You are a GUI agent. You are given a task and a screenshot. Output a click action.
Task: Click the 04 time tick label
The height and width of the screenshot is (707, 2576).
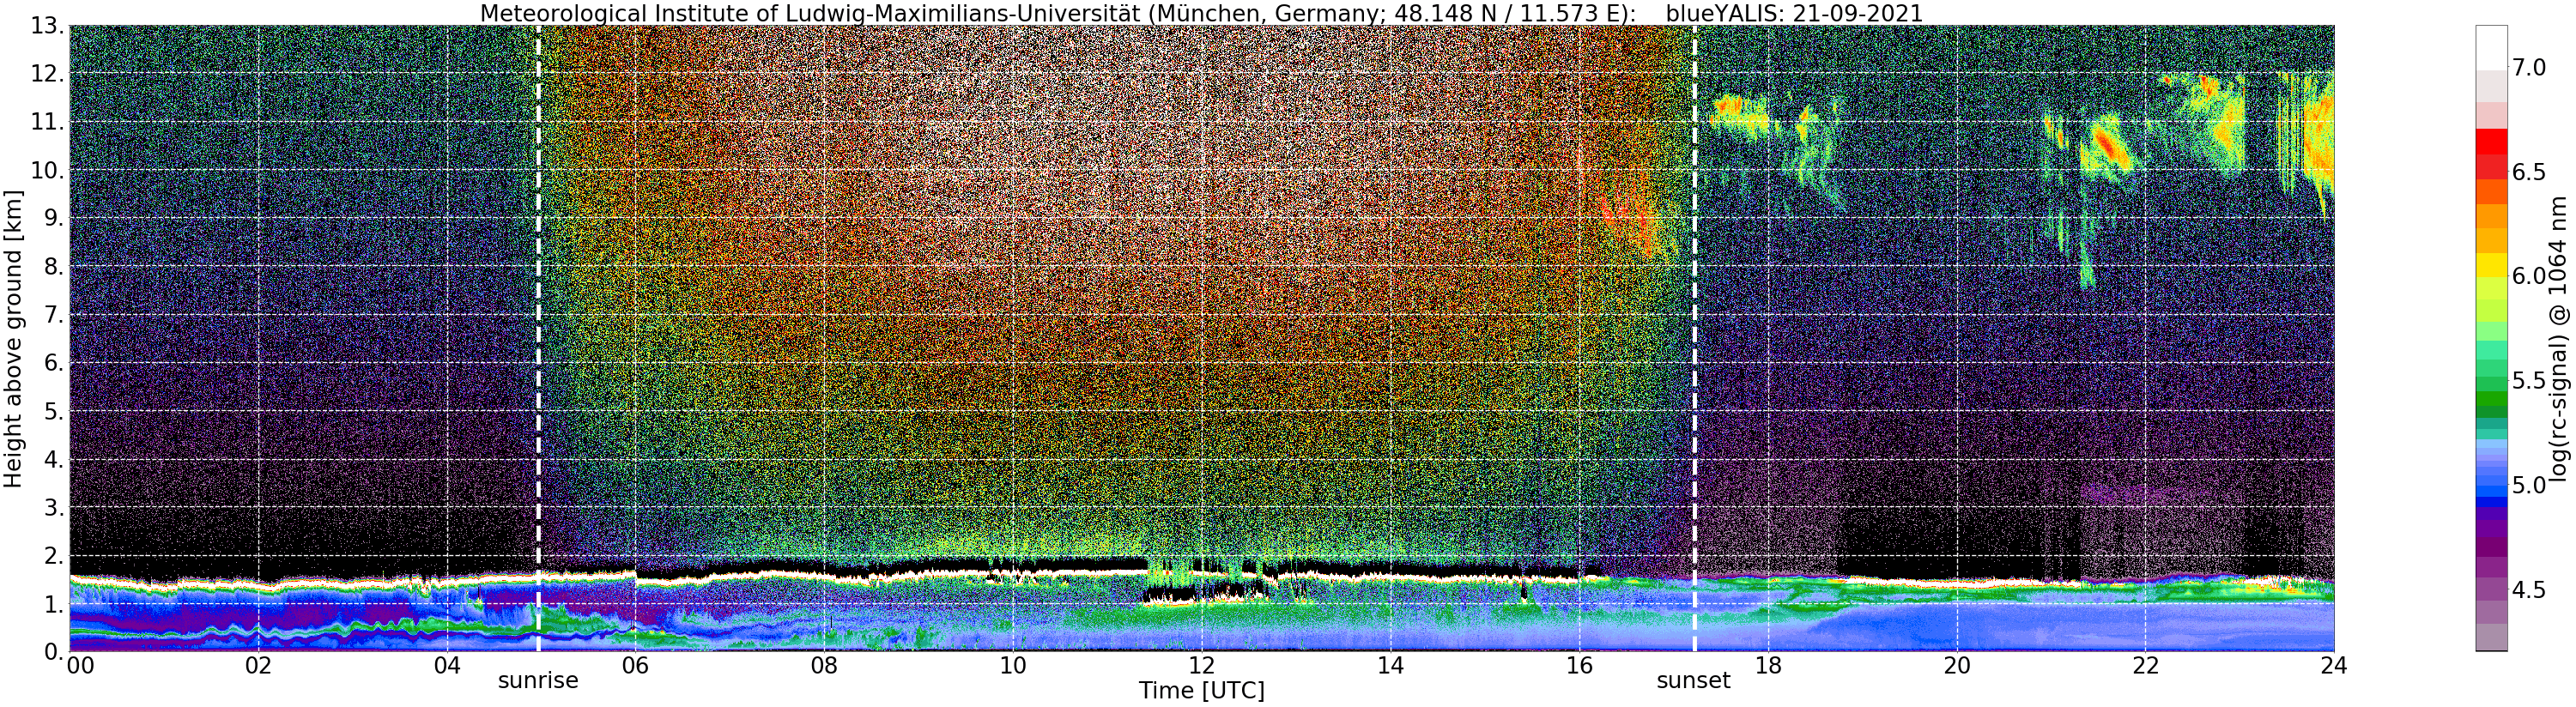coord(447,665)
